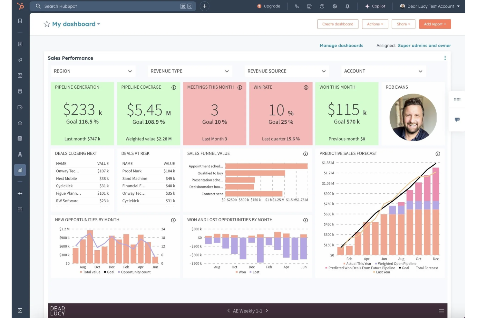Toggle the favorite star next to My dashboard

pyautogui.click(x=47, y=24)
